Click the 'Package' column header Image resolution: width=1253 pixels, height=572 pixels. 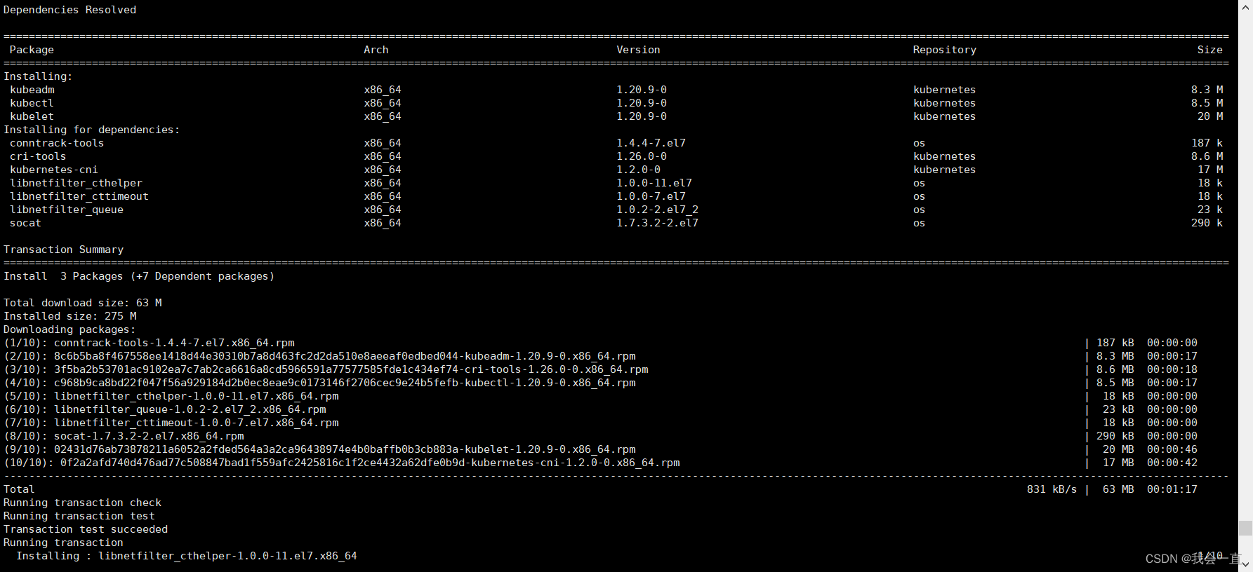click(x=32, y=50)
